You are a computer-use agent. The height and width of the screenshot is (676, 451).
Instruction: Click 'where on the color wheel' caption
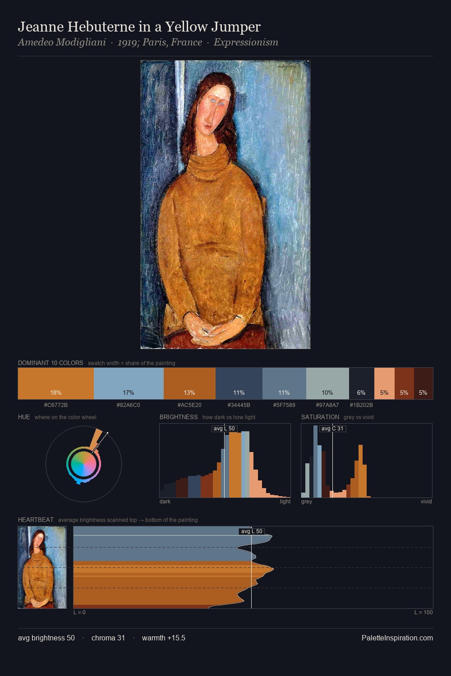click(x=65, y=417)
